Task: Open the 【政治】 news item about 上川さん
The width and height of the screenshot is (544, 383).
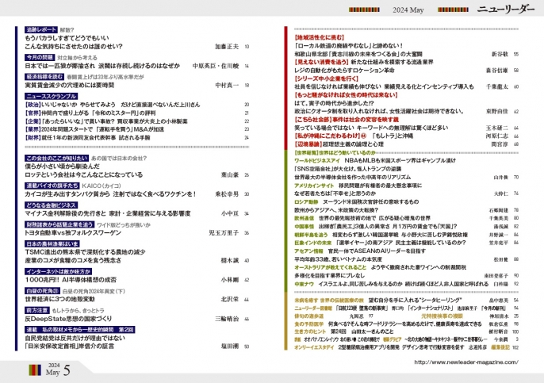Action: click(113, 105)
